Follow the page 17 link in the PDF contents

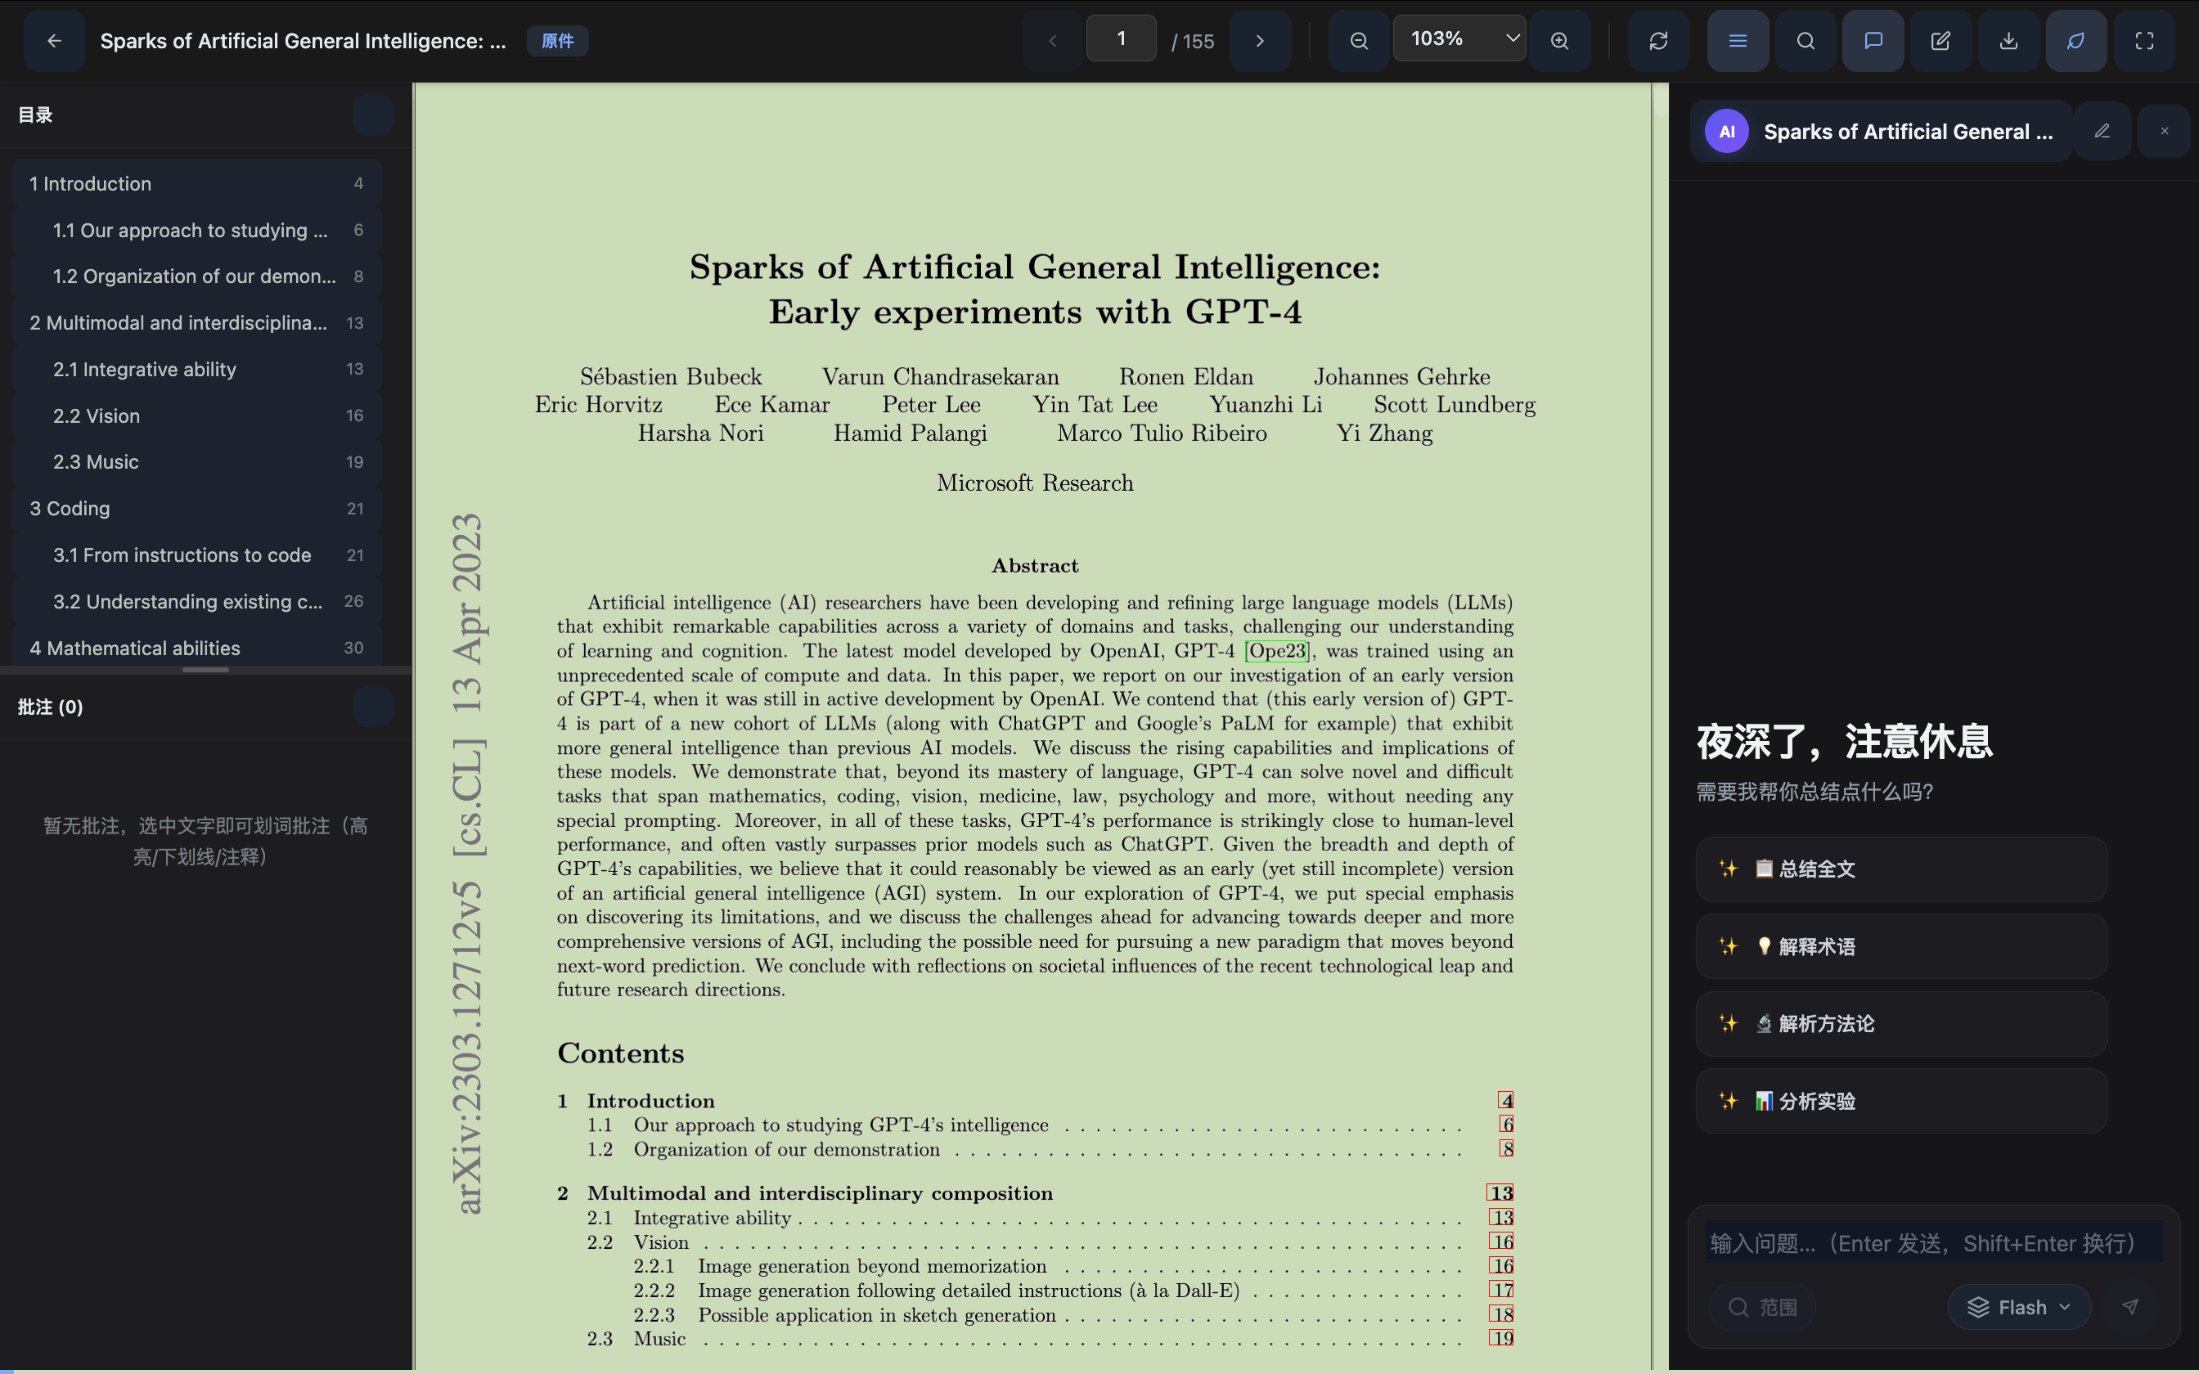(x=1501, y=1291)
